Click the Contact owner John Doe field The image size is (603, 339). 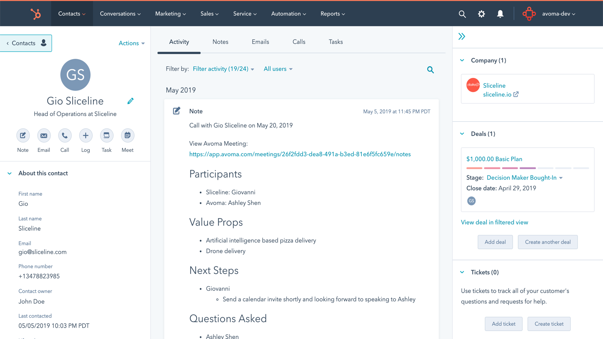32,301
